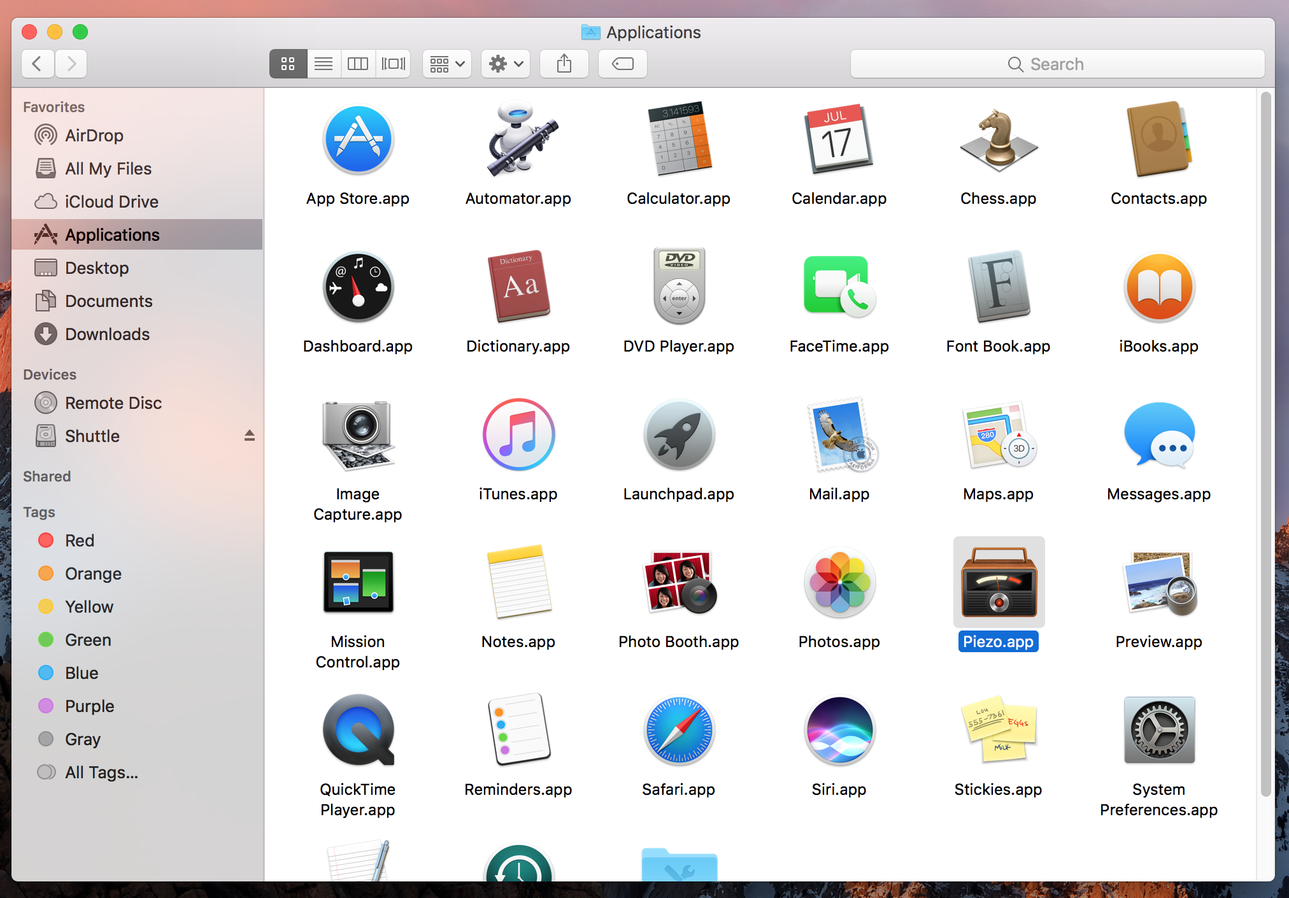This screenshot has height=898, width=1289.
Task: Go forward with the right arrow
Action: [71, 64]
